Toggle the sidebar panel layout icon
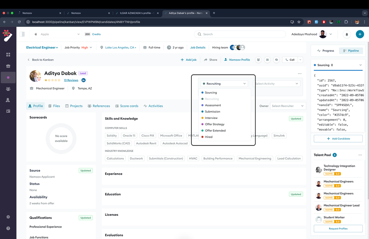This screenshot has width=369, height=239. click(22, 34)
